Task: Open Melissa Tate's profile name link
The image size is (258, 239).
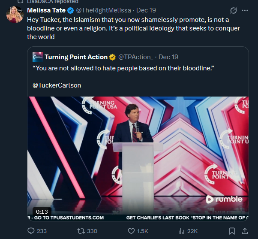Action: [46, 10]
